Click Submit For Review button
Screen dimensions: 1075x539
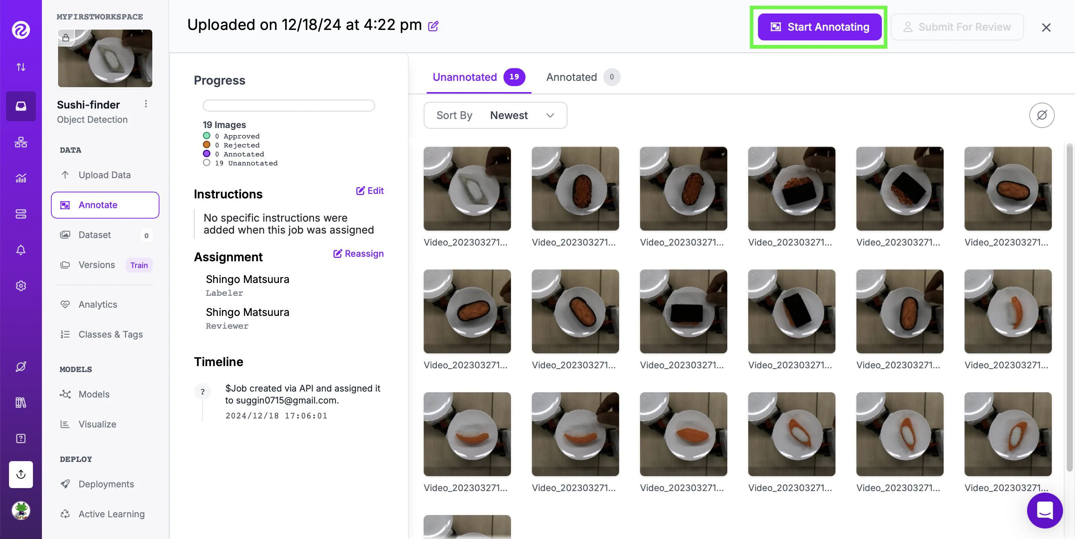point(957,27)
